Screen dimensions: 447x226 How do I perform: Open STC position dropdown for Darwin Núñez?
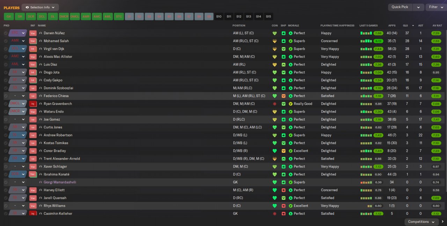tap(18, 33)
